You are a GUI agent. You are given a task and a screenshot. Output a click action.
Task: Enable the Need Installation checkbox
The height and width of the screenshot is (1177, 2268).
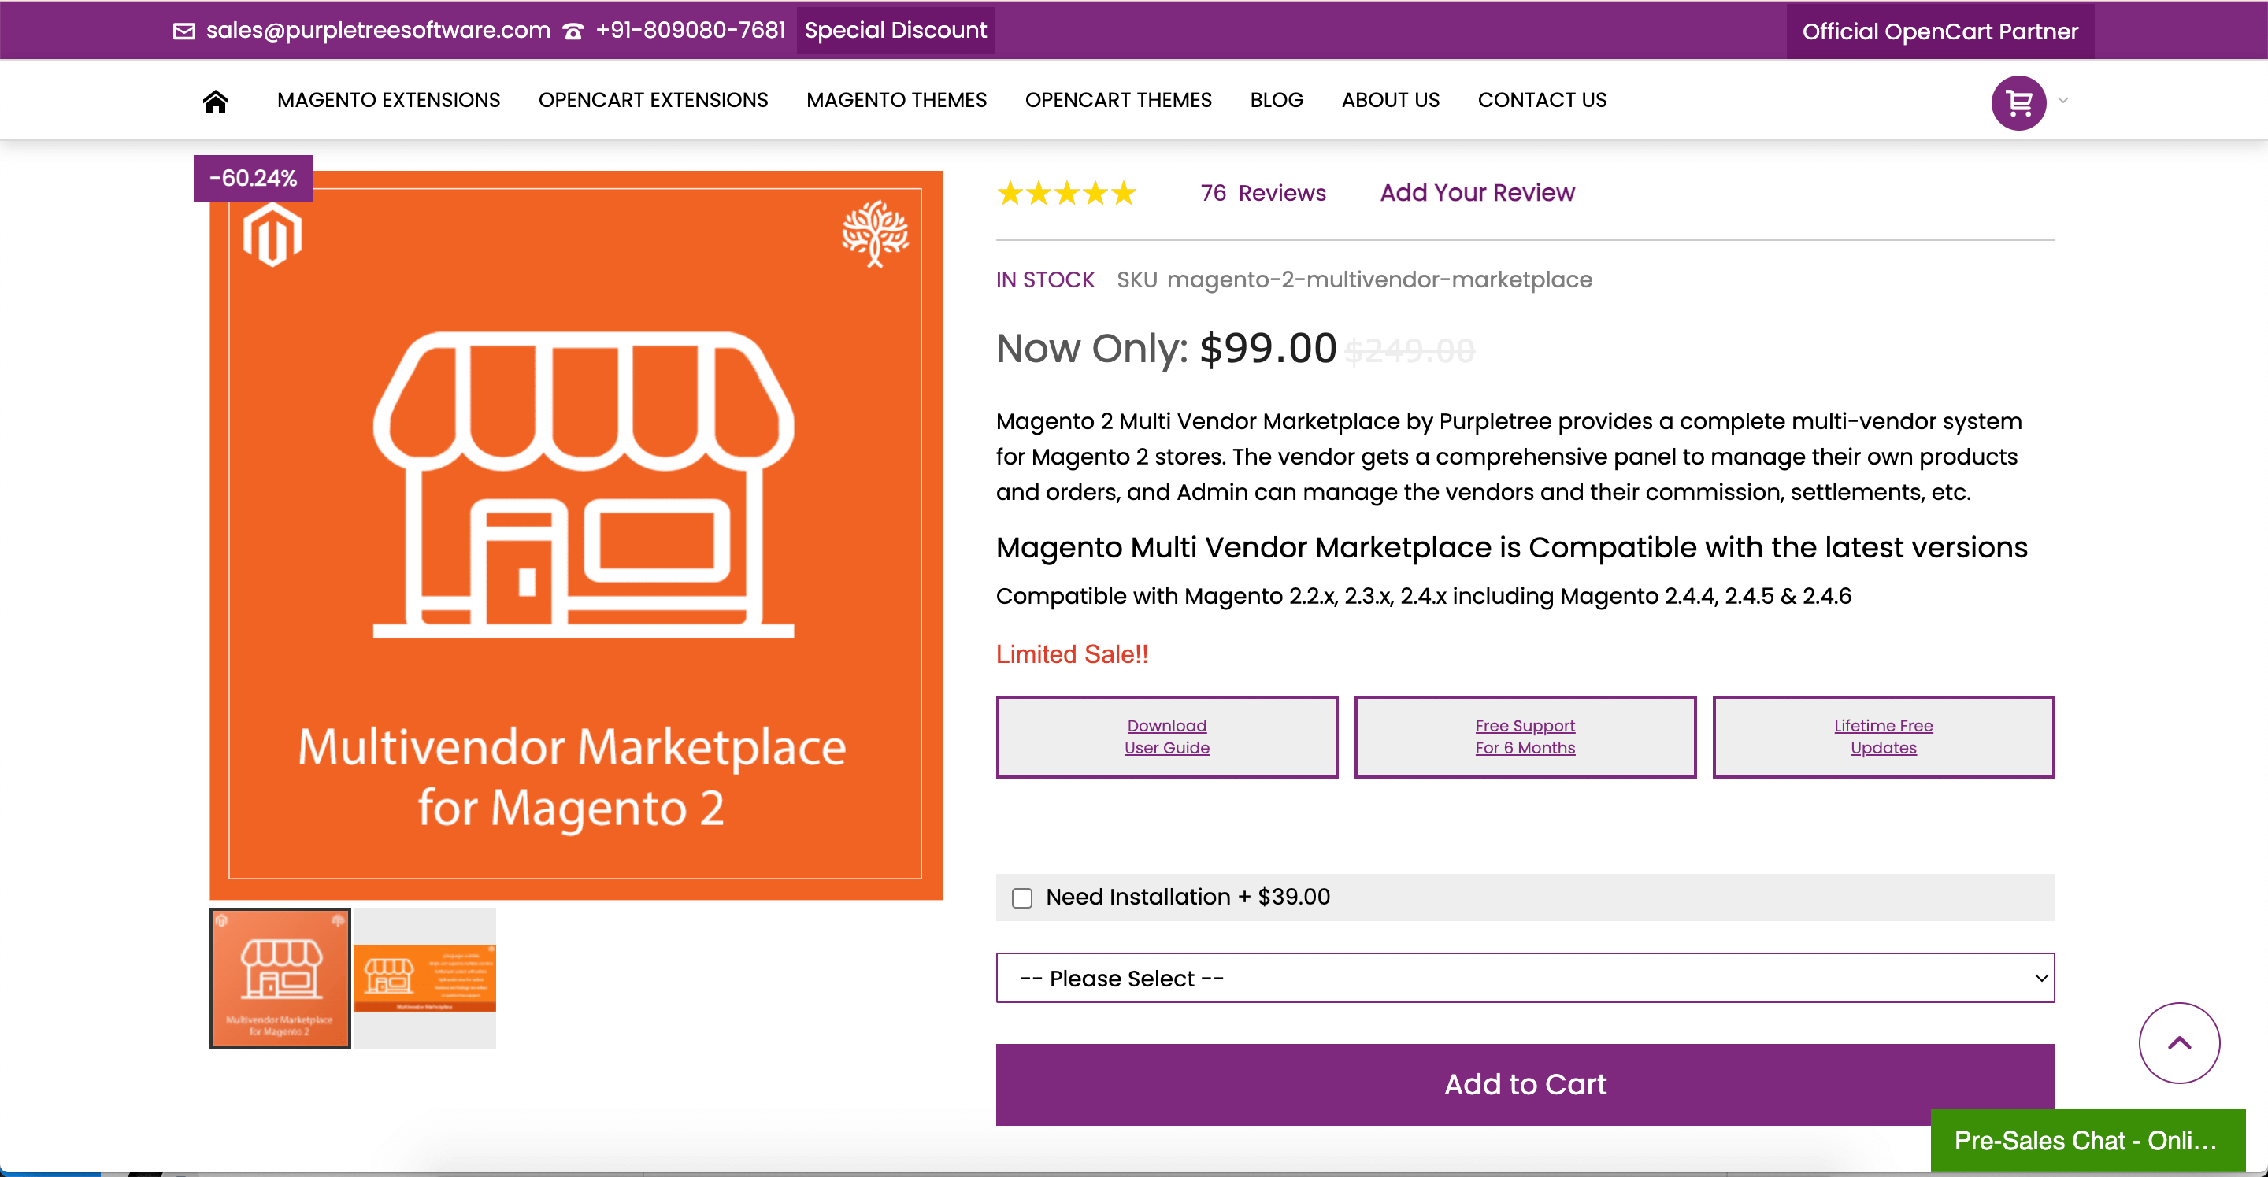click(1021, 898)
